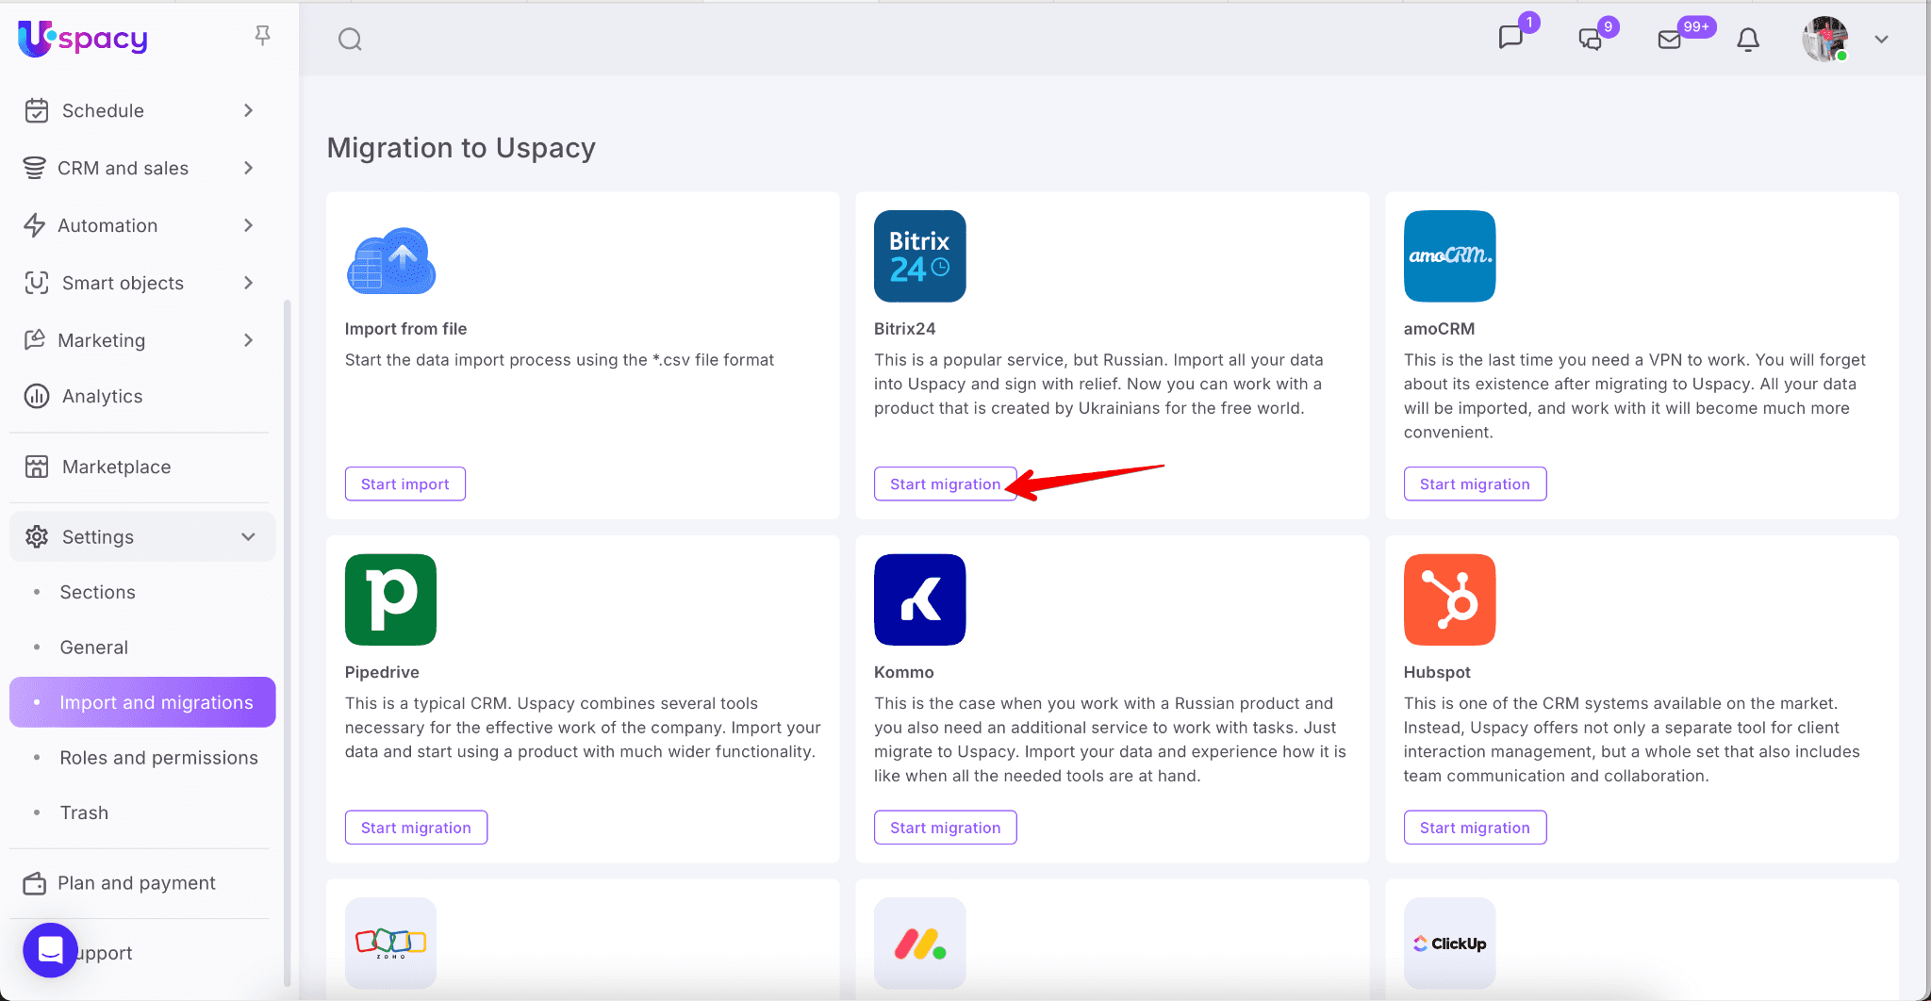1931x1001 pixels.
Task: Click the Bitrix24 logo tile
Action: (x=919, y=256)
